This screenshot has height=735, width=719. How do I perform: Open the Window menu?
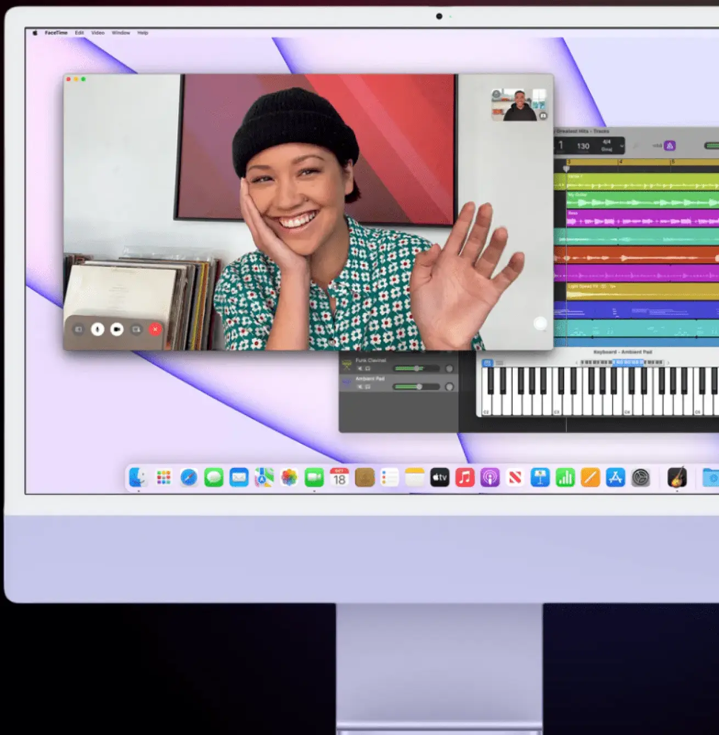click(120, 32)
